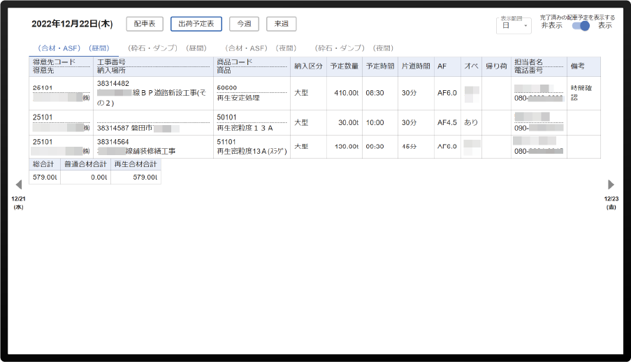This screenshot has height=362, width=631.
Task: Select row with 工事番号 38314564
Action: [154, 146]
